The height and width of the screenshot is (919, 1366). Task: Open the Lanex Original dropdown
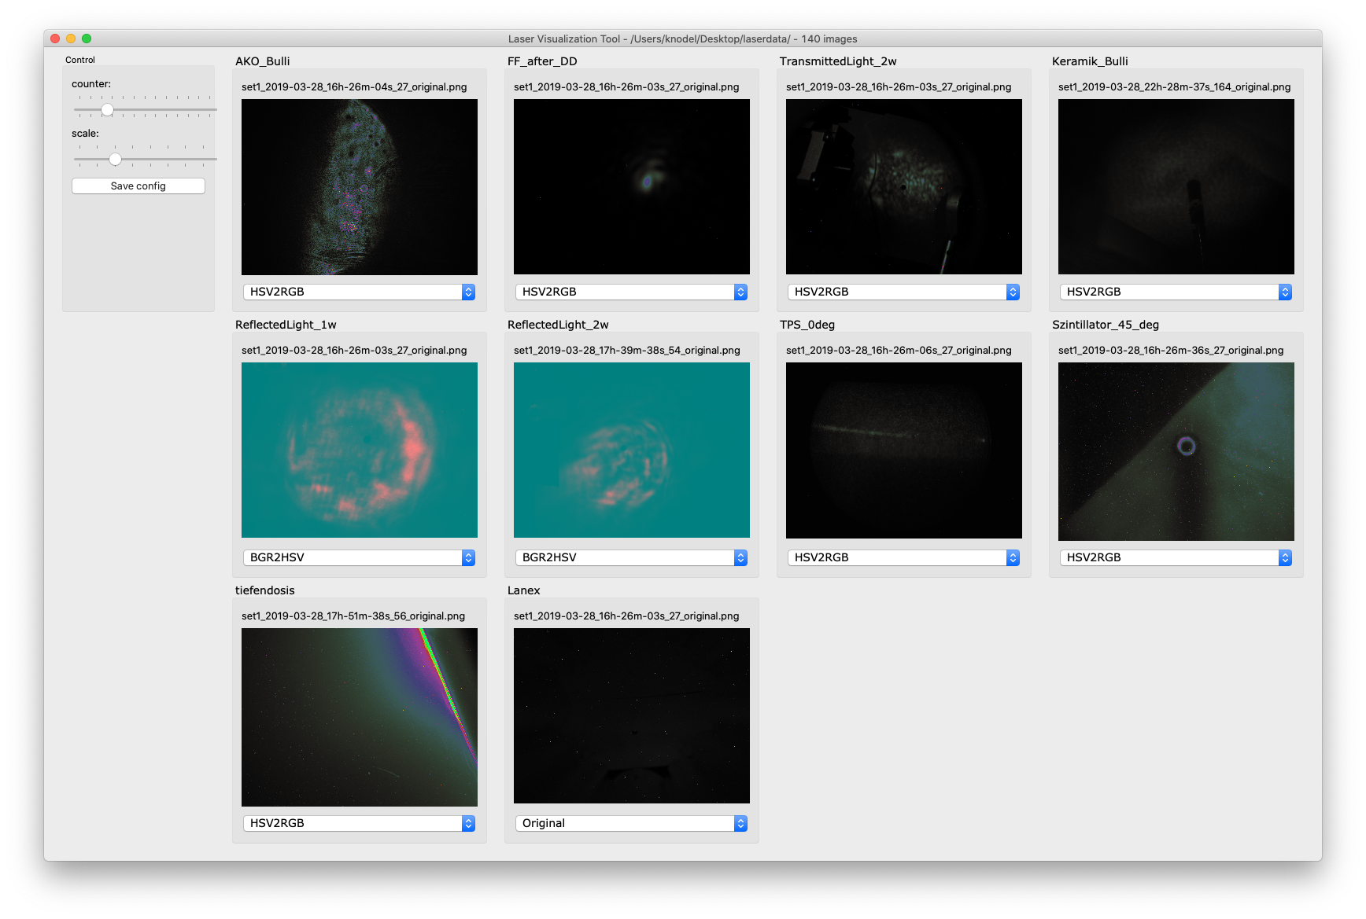pyautogui.click(x=631, y=823)
